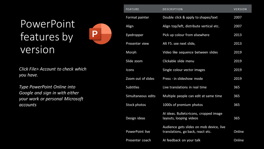This screenshot has height=149, width=264.
Task: Select the 'PowerPoint live' cell
Action: coord(138,131)
